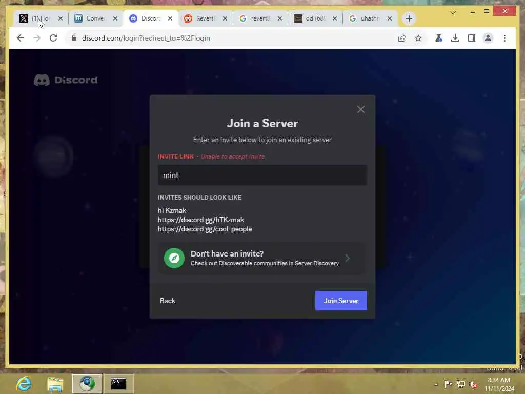Open File Explorer from taskbar
The height and width of the screenshot is (394, 525).
[x=55, y=384]
